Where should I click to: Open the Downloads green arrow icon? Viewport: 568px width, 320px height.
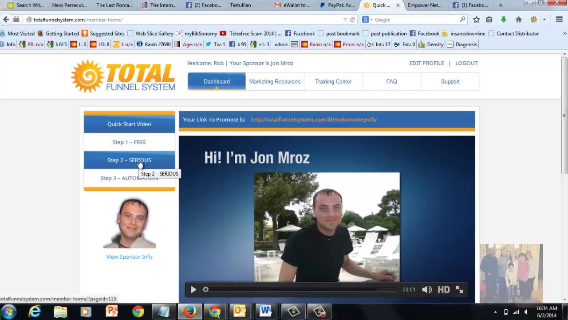pos(503,20)
